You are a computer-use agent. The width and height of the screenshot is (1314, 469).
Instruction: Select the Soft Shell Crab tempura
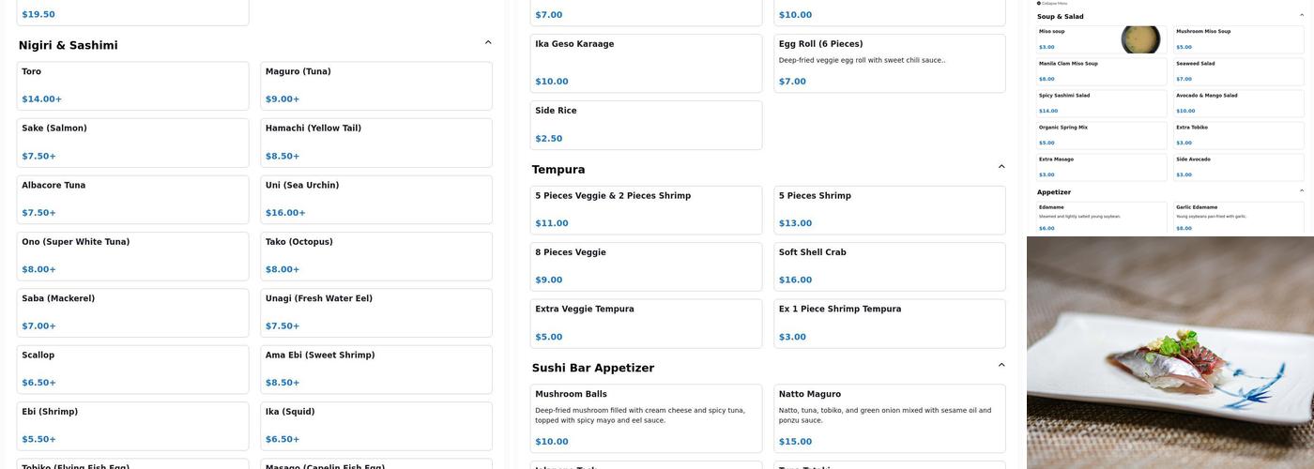pyautogui.click(x=889, y=266)
